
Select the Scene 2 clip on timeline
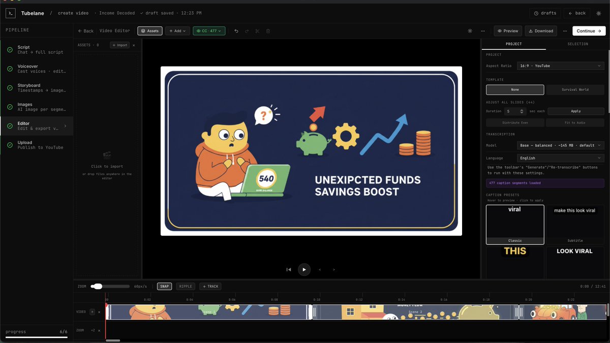[x=415, y=312]
